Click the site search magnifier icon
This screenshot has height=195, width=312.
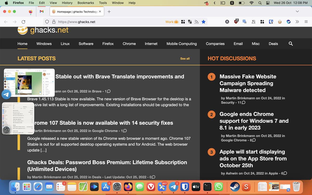click(x=291, y=44)
